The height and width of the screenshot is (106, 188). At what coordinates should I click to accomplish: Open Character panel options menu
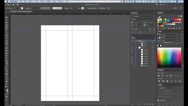click(x=155, y=13)
